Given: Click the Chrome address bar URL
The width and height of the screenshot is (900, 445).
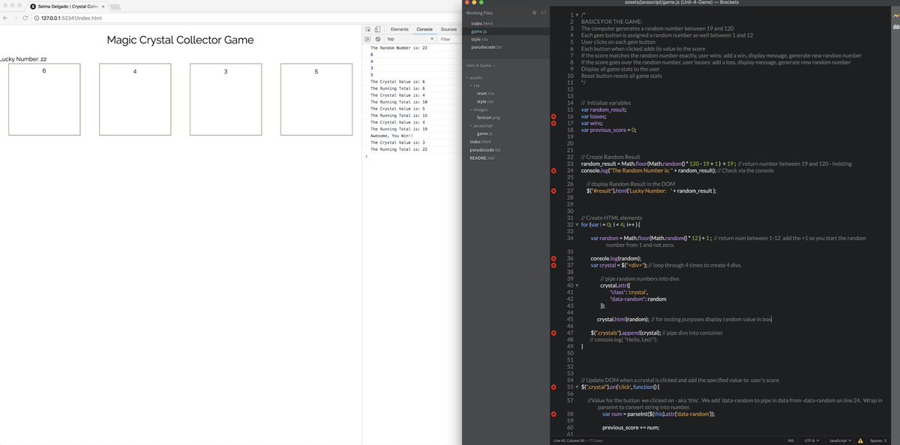Looking at the screenshot, I should pyautogui.click(x=71, y=17).
